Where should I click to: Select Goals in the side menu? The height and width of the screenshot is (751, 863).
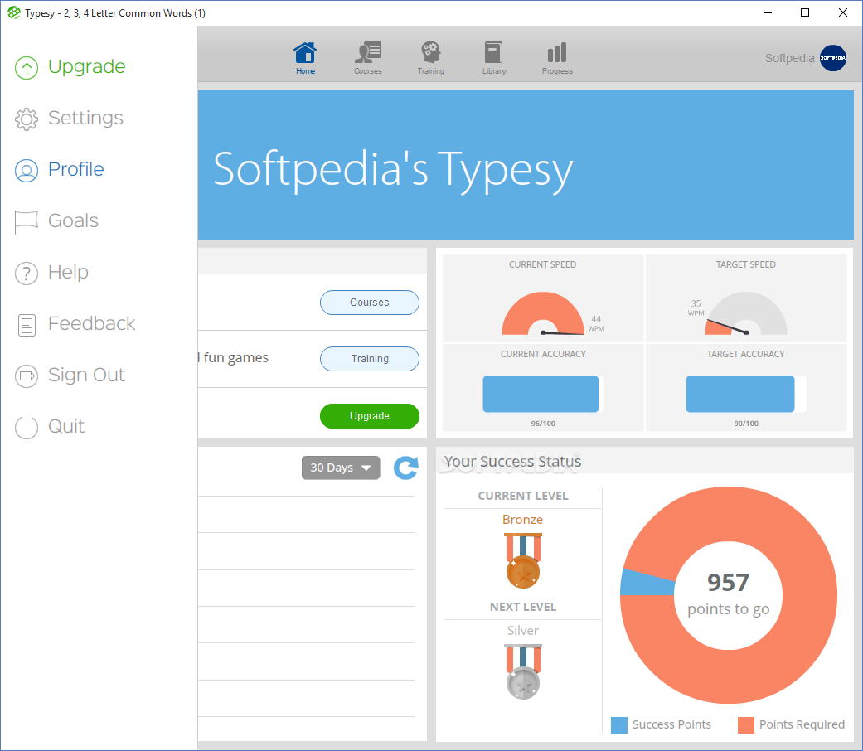[x=73, y=220]
